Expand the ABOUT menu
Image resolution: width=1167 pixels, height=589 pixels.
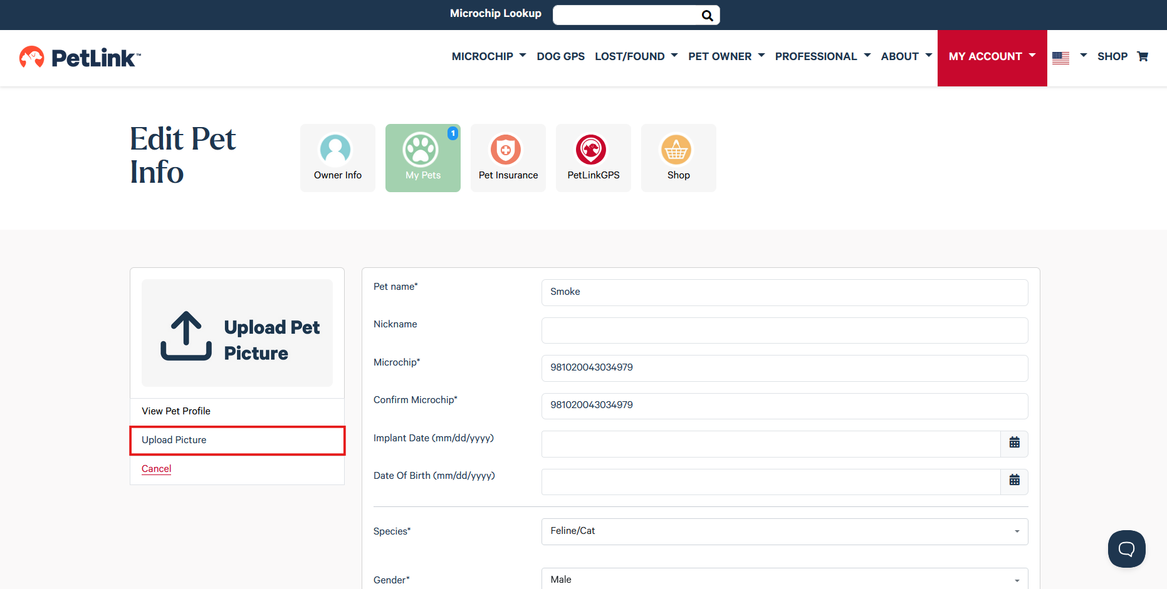906,56
